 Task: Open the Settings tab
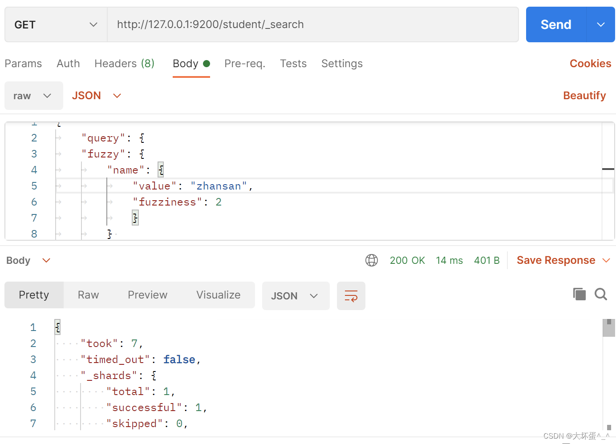pyautogui.click(x=342, y=64)
